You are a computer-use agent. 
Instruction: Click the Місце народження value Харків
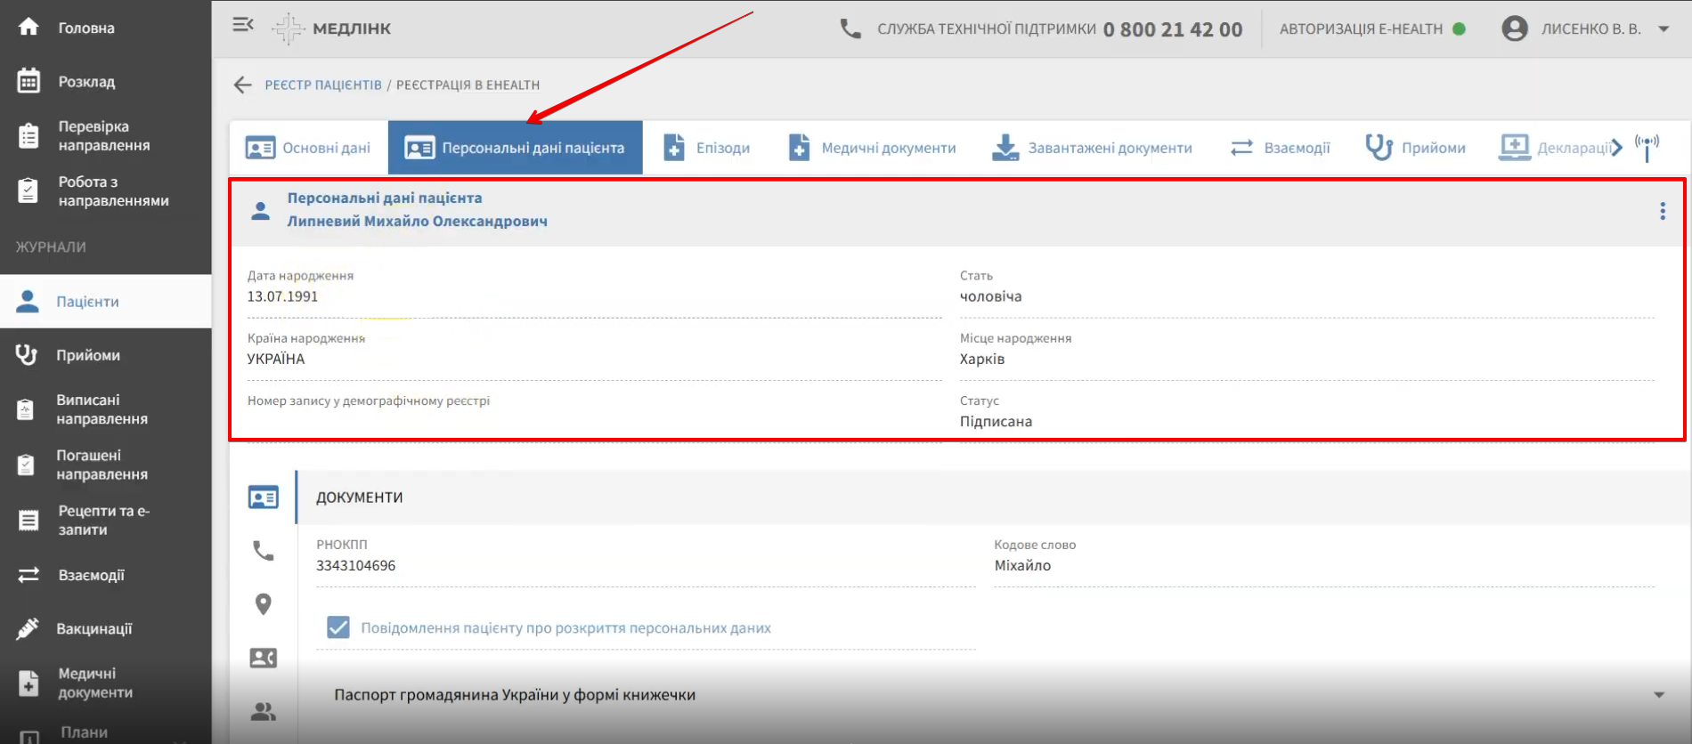[x=982, y=359]
